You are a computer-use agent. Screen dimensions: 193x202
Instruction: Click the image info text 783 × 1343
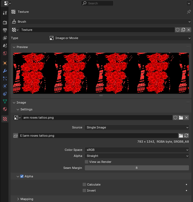click(163, 142)
